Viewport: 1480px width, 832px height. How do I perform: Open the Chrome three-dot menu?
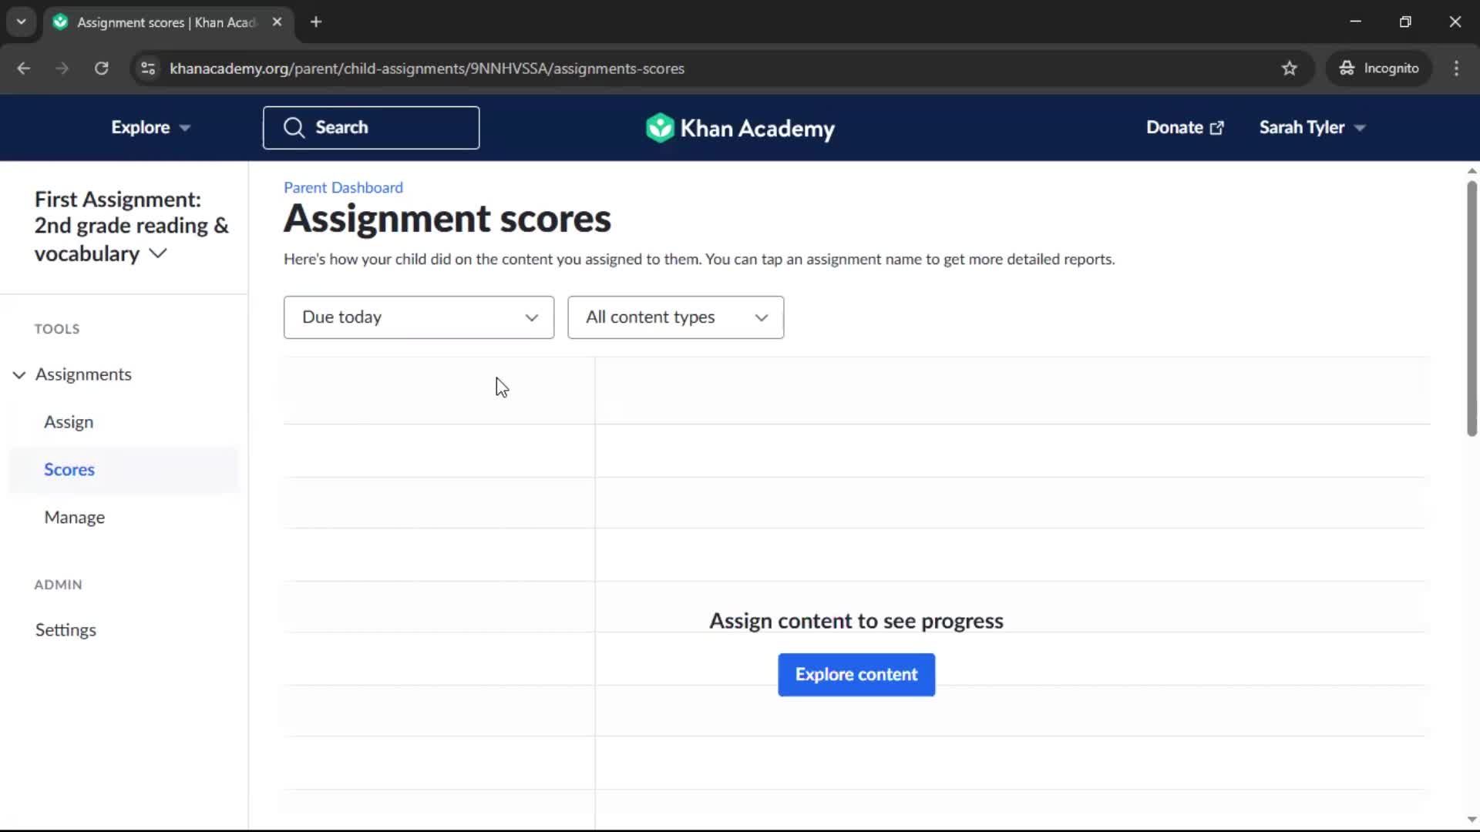tap(1456, 69)
